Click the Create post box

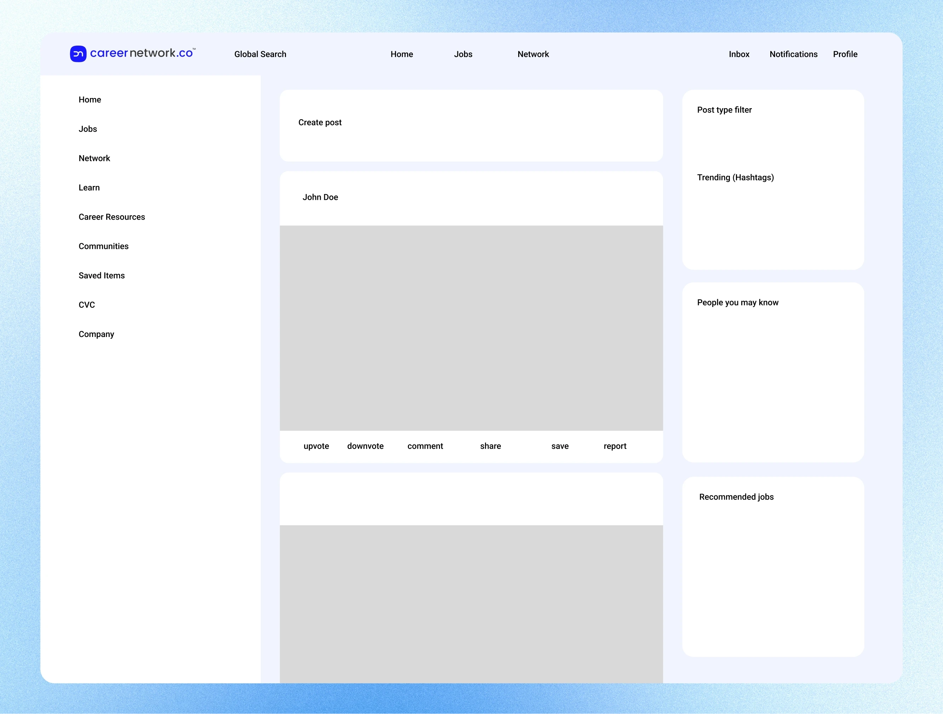[x=471, y=125]
